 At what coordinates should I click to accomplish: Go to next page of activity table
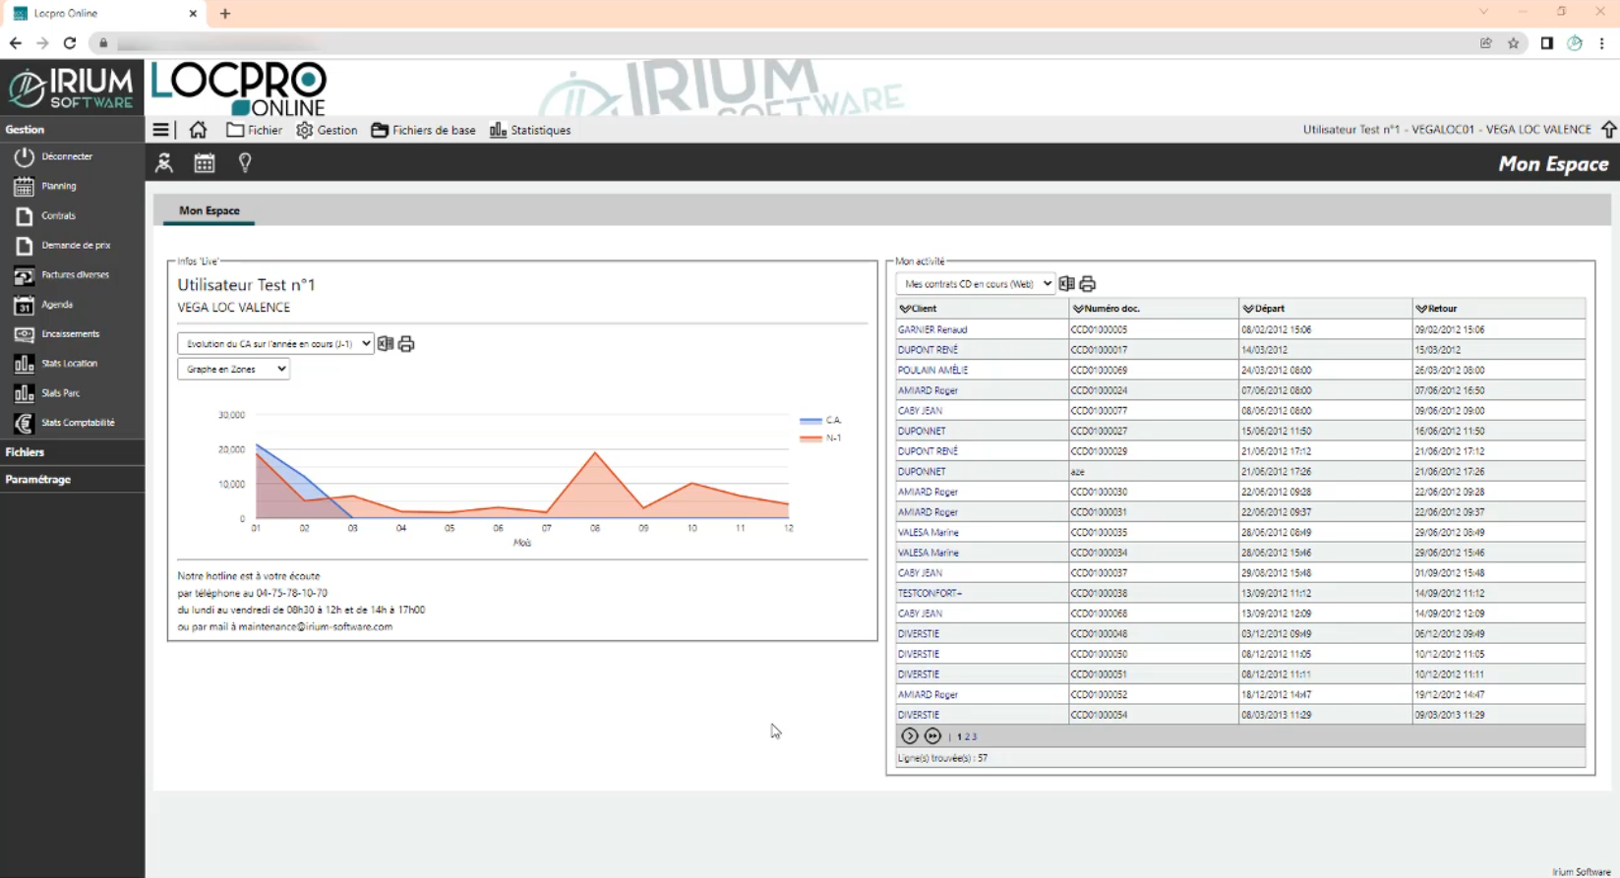910,735
